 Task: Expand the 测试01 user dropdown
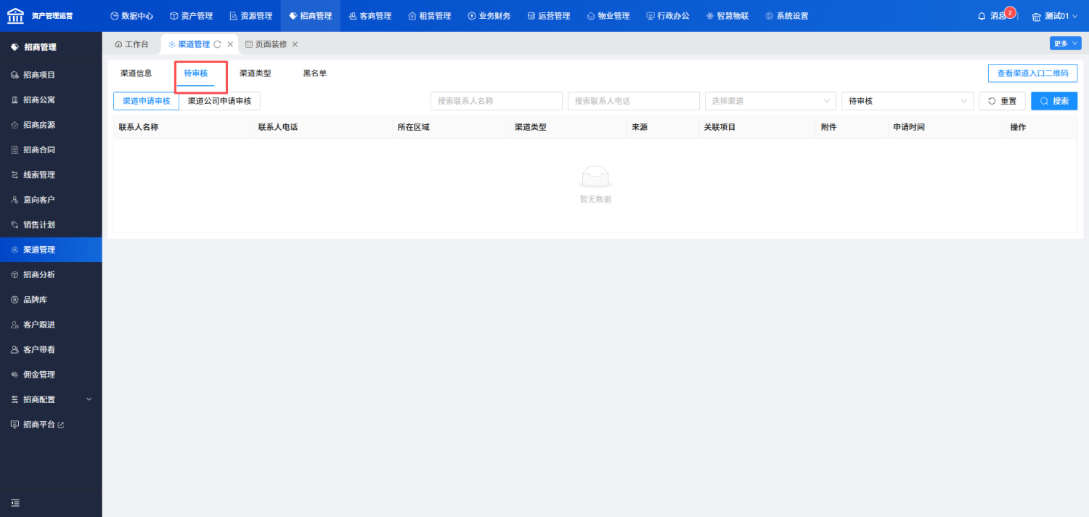pos(1055,16)
